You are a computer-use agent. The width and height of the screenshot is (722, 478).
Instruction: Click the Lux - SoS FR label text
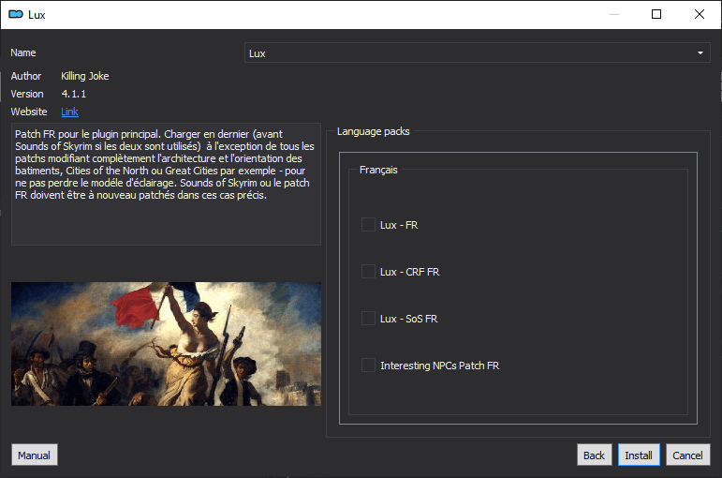(409, 319)
